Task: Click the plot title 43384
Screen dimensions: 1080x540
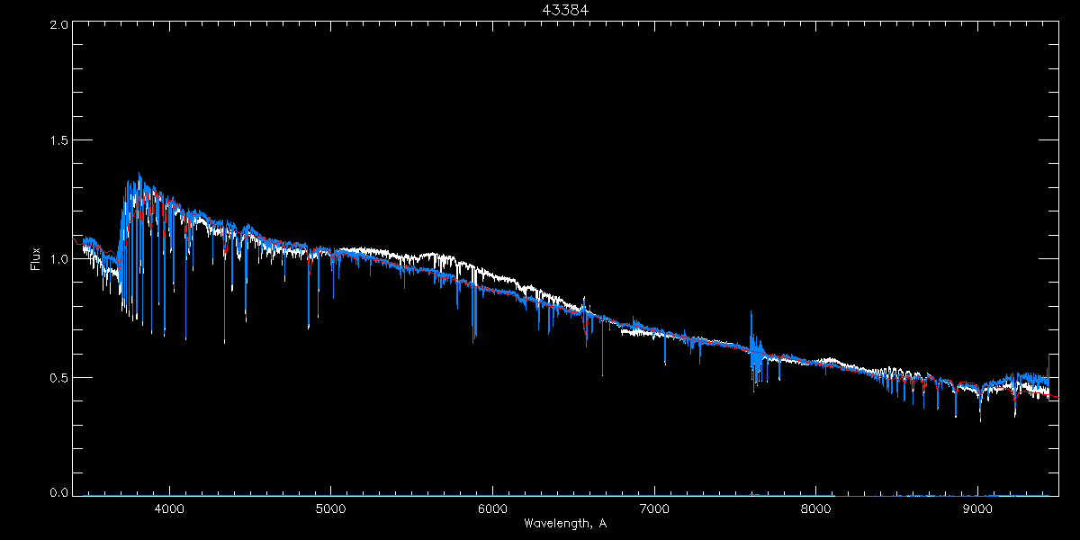Action: pyautogui.click(x=559, y=10)
